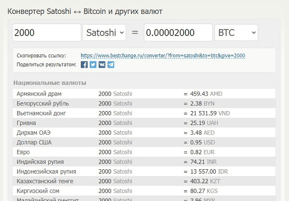Copy the bestchange.ru converter link
Screen dimensions: 289x201
pos(163,56)
